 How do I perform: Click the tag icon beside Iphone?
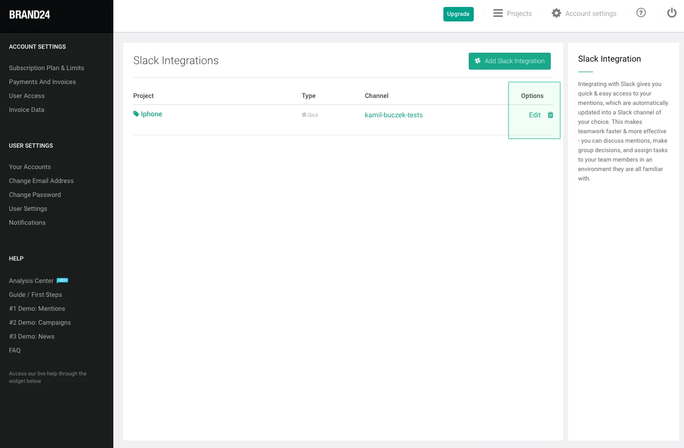[136, 114]
